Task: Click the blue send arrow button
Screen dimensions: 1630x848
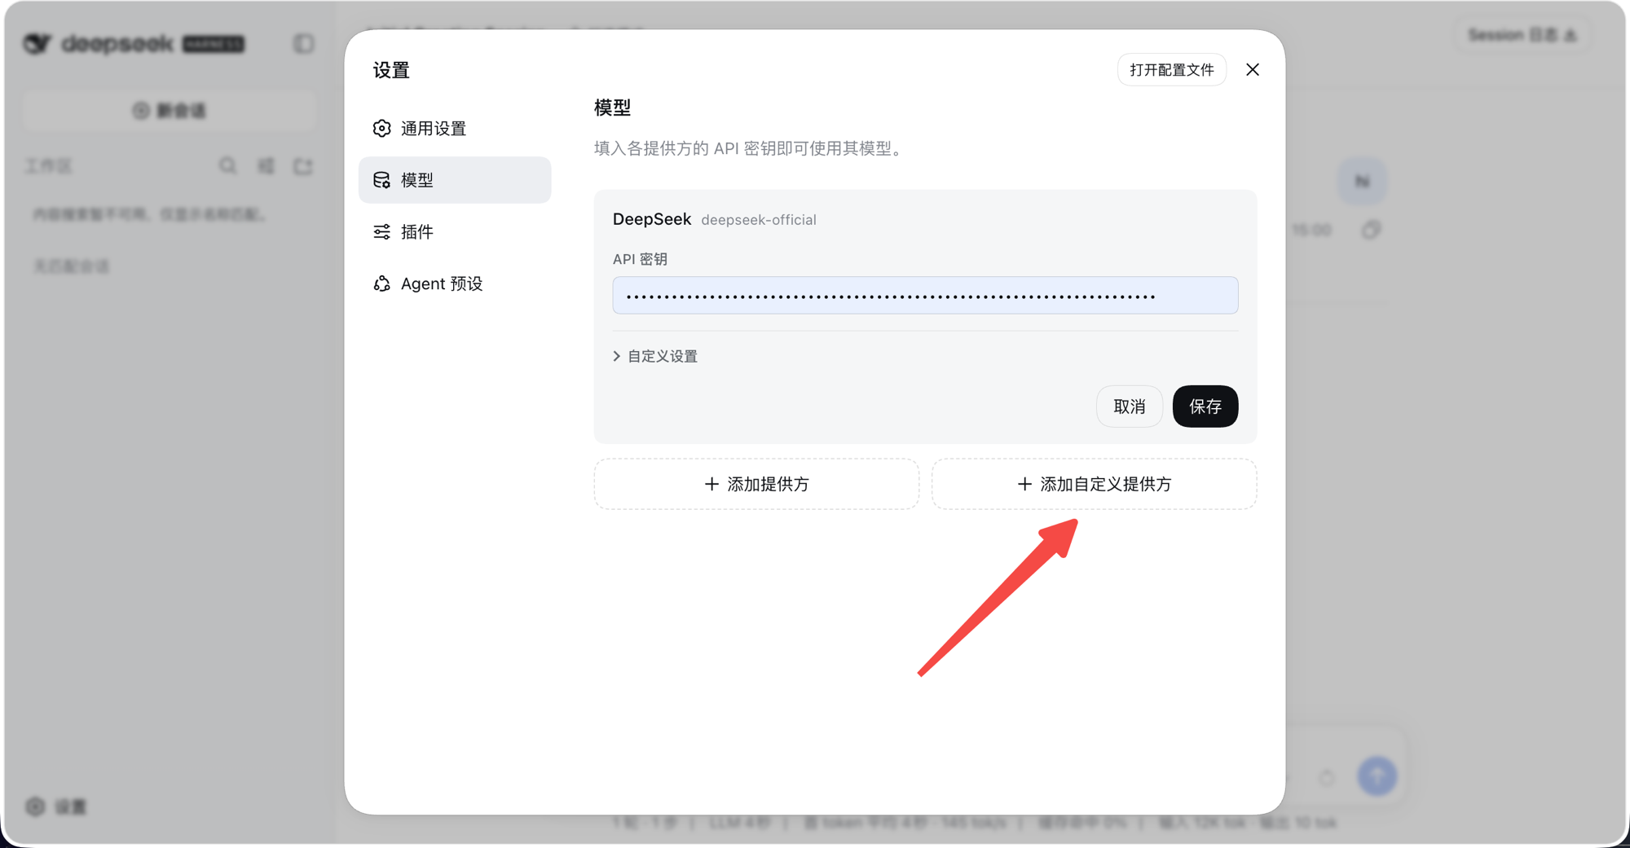Action: [x=1377, y=776]
